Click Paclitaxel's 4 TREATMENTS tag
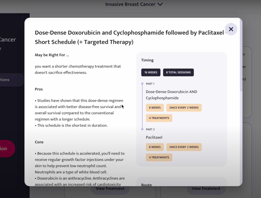The width and height of the screenshot is (261, 198). click(x=159, y=157)
